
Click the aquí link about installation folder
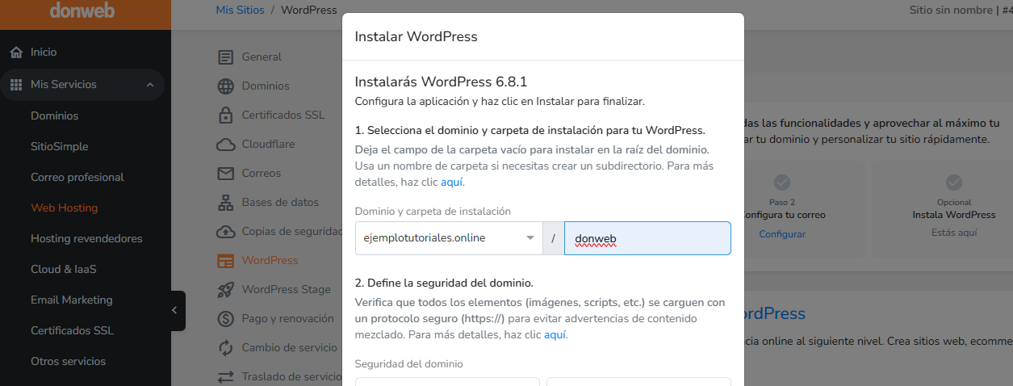tap(452, 183)
